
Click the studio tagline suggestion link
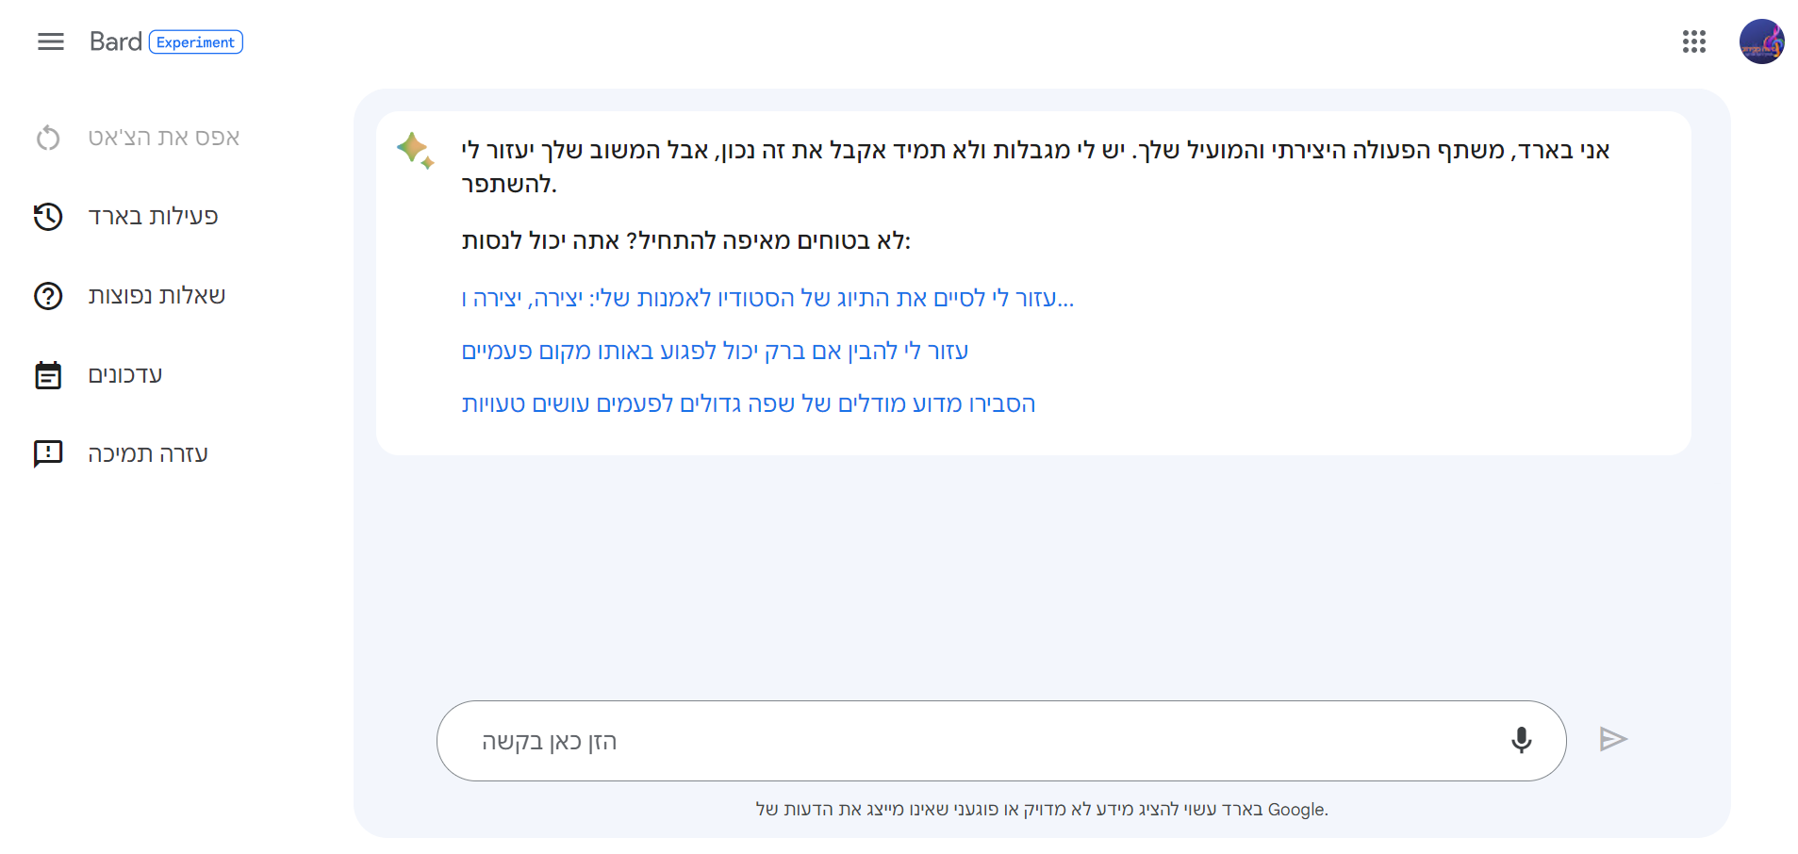point(767,299)
